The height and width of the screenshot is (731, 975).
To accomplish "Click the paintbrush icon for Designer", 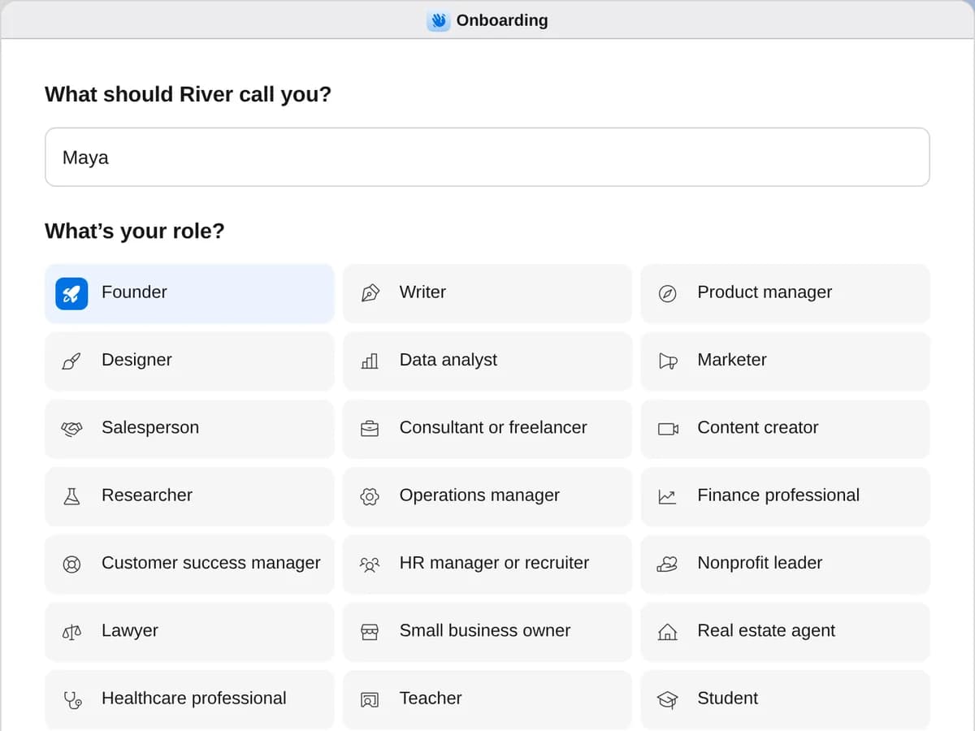I will (x=71, y=361).
